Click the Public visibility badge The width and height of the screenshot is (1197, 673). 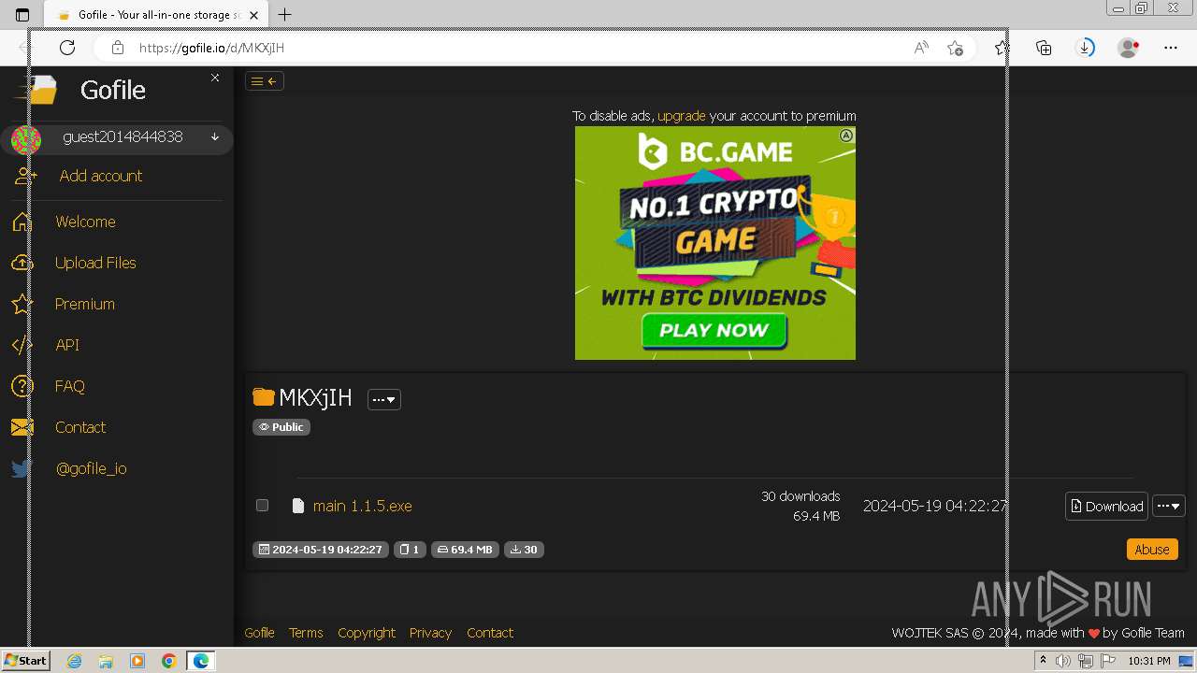(x=281, y=427)
